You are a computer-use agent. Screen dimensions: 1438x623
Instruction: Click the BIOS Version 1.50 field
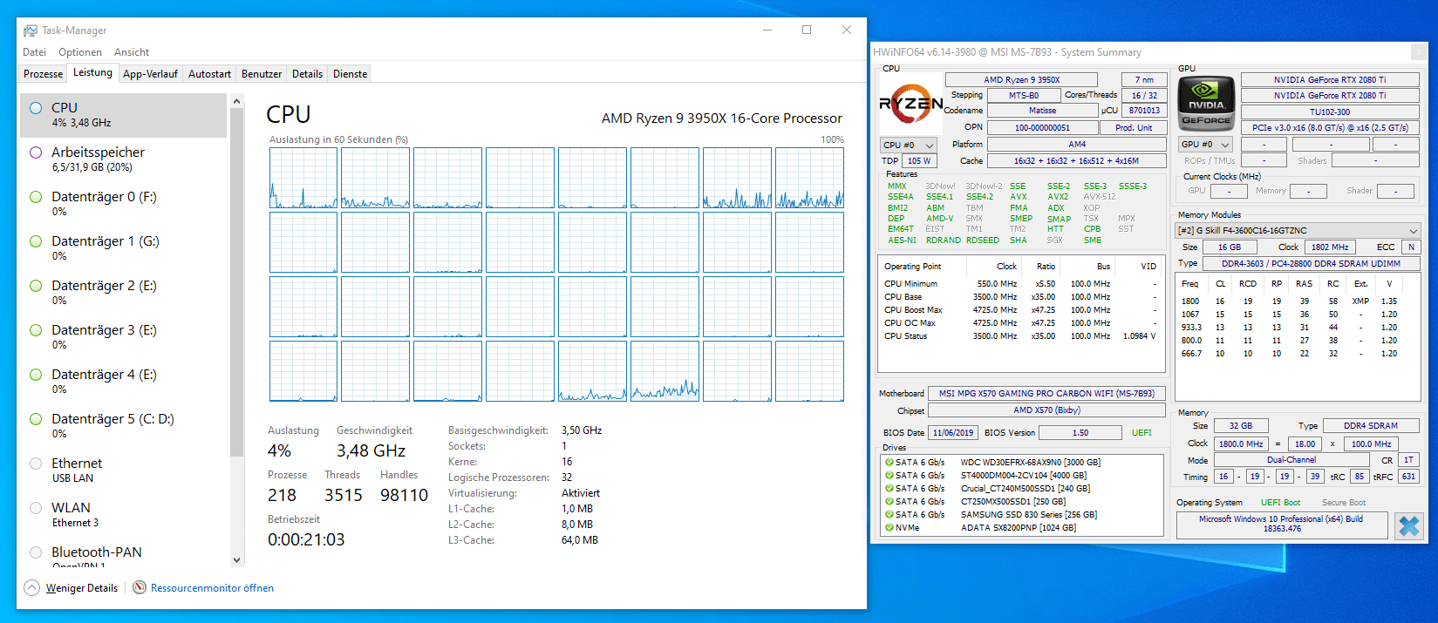1080,433
